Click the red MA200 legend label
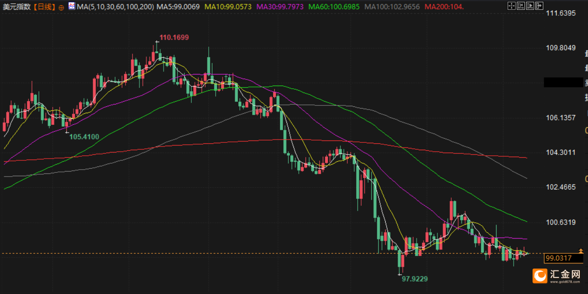The image size is (588, 294). tap(444, 6)
